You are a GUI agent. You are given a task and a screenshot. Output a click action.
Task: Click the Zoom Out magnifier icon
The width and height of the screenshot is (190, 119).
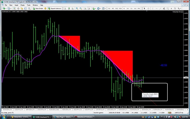tap(81, 9)
